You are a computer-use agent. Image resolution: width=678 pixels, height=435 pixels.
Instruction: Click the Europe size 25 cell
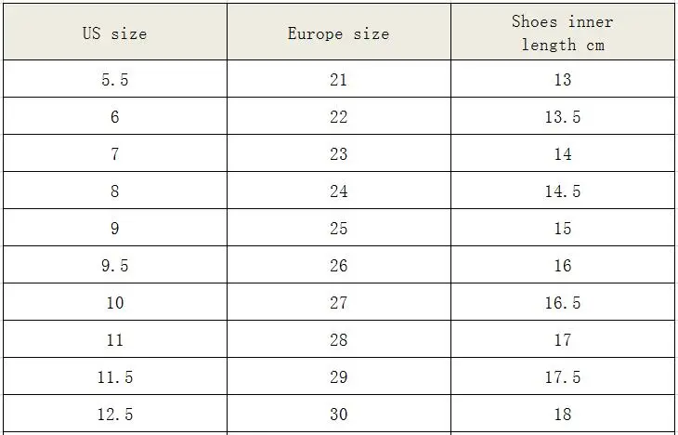click(x=339, y=228)
